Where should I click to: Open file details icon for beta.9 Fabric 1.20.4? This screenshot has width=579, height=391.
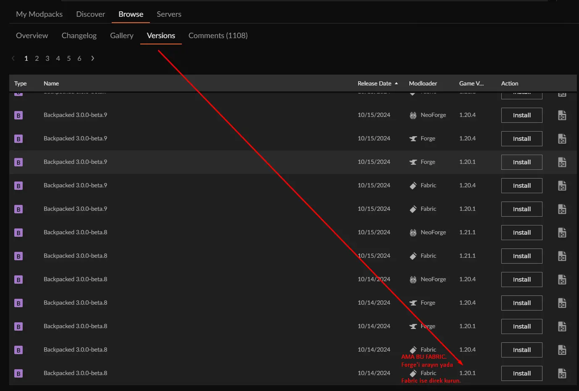click(x=562, y=186)
